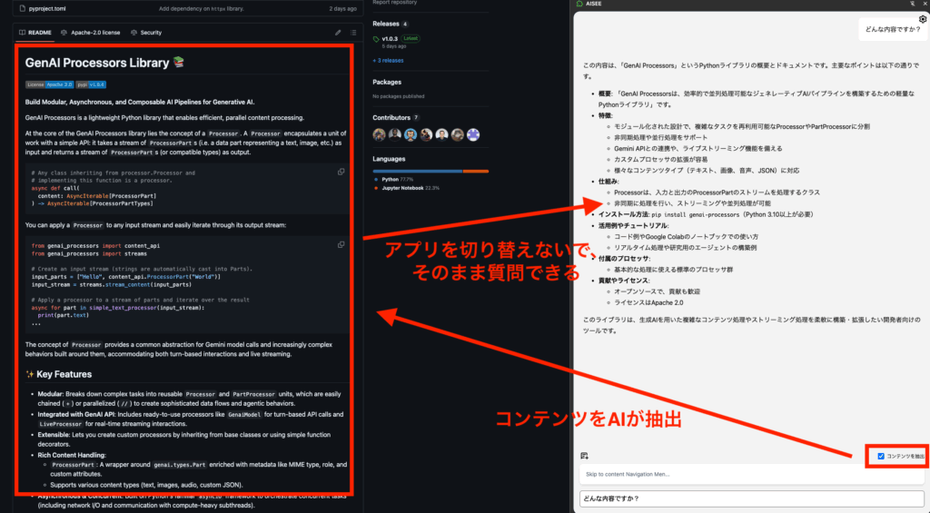Open the third contributor avatar
This screenshot has width=930, height=513.
pos(411,134)
